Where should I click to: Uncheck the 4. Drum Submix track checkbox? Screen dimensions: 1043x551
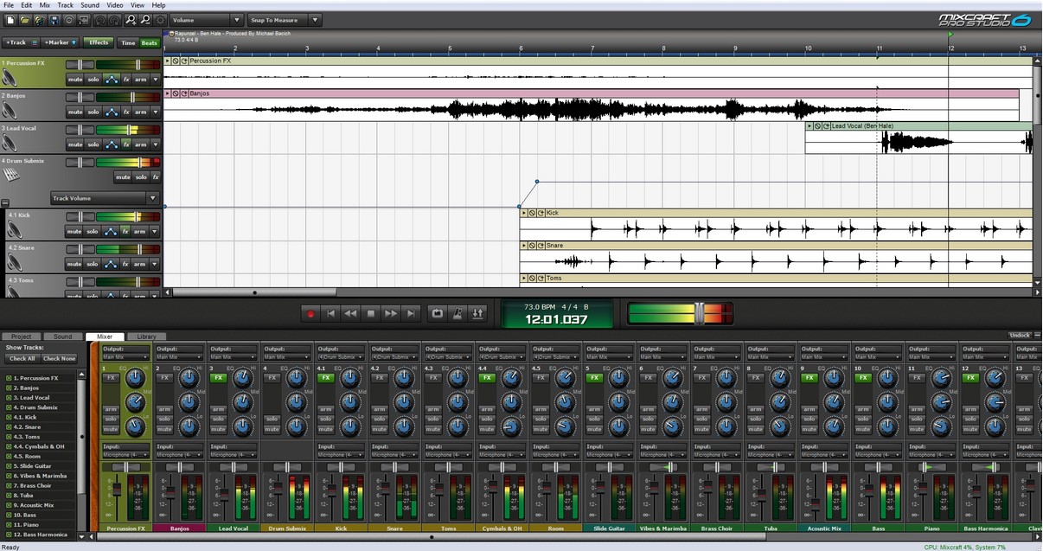coord(9,407)
